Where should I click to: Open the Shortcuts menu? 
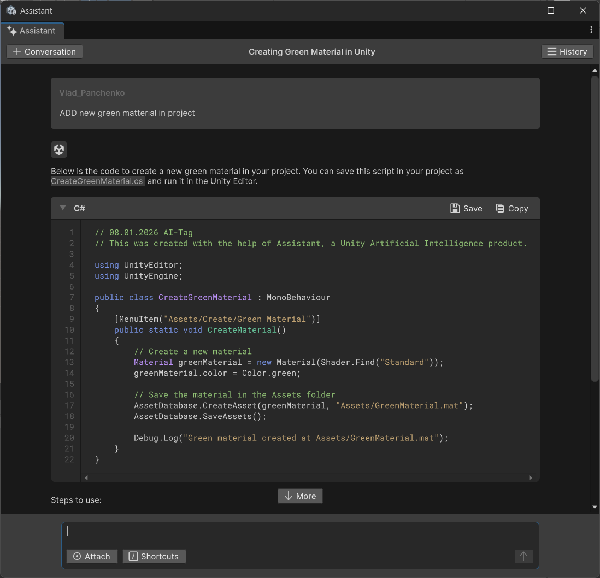pyautogui.click(x=154, y=556)
